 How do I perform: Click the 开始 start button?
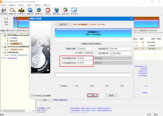point(93,95)
